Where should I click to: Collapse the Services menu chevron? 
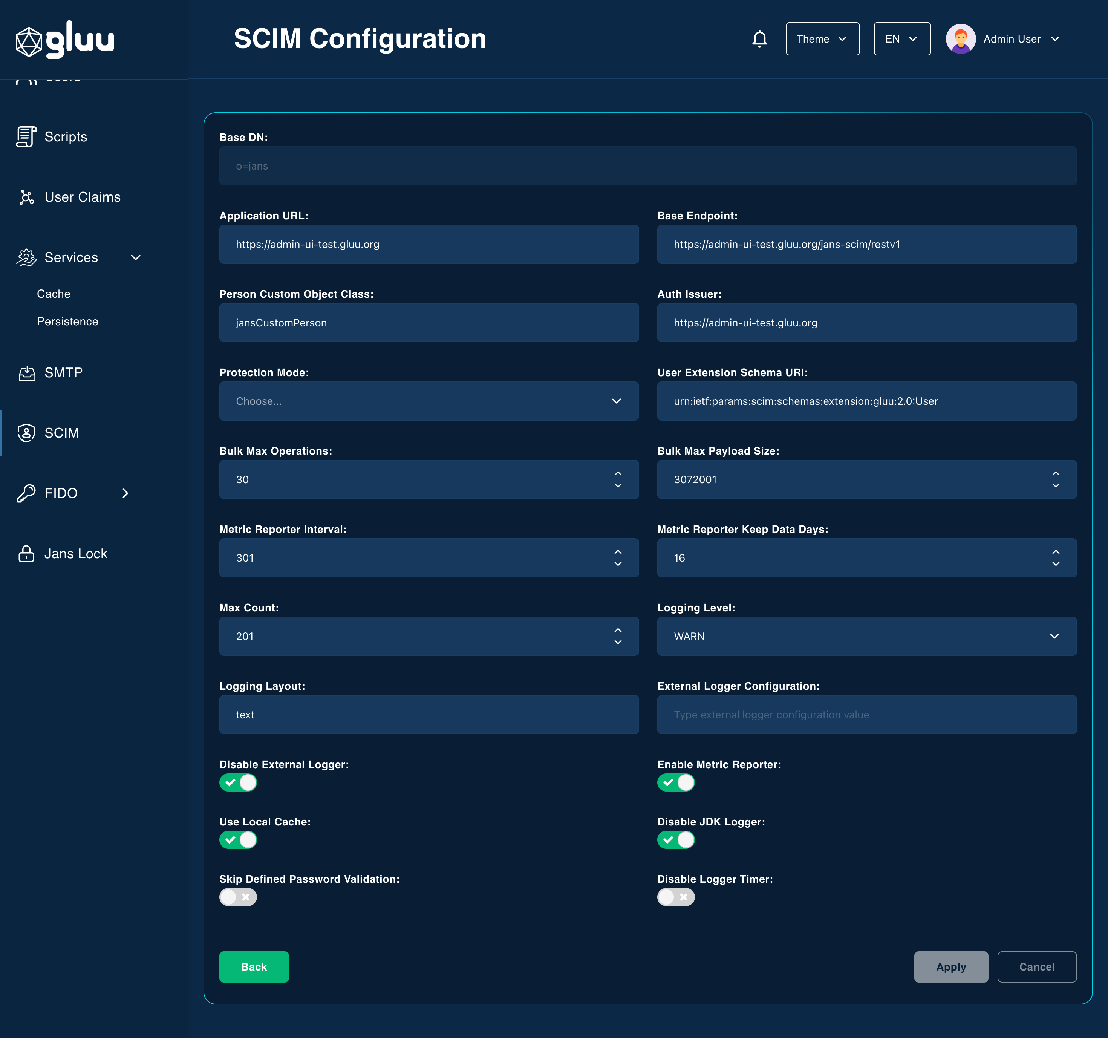(x=135, y=257)
